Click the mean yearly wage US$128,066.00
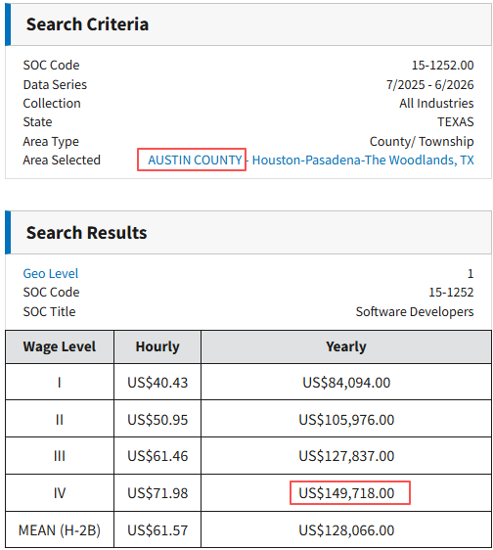This screenshot has height=550, width=493. (346, 530)
